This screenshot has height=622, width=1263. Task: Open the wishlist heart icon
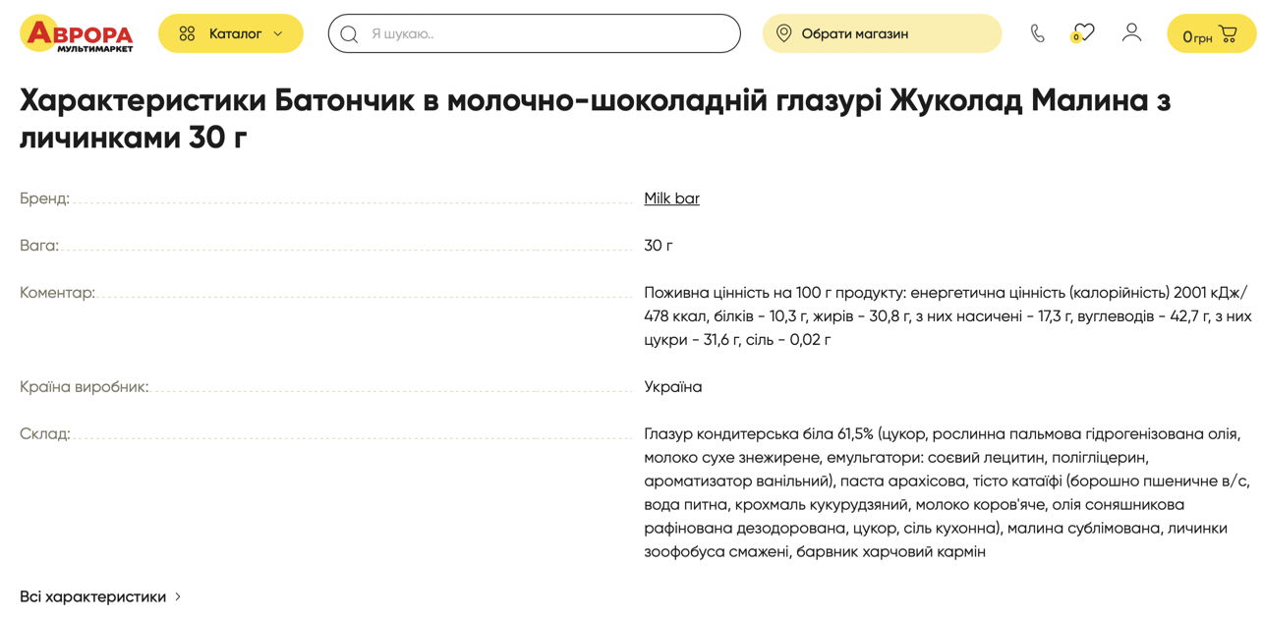click(x=1084, y=31)
